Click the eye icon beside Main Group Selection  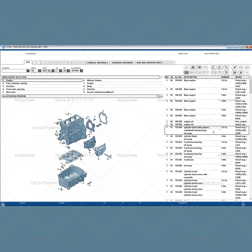pos(161,77)
